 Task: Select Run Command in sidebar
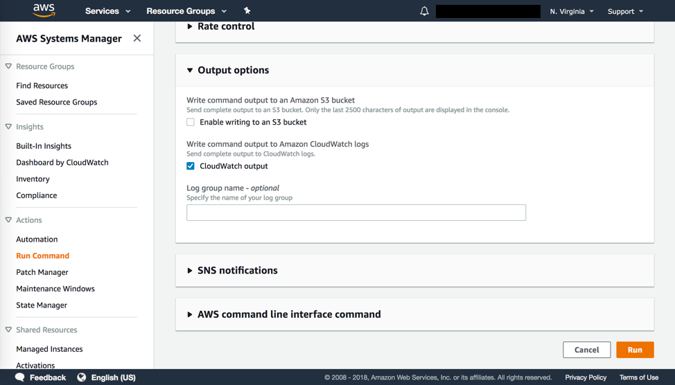pyautogui.click(x=42, y=256)
